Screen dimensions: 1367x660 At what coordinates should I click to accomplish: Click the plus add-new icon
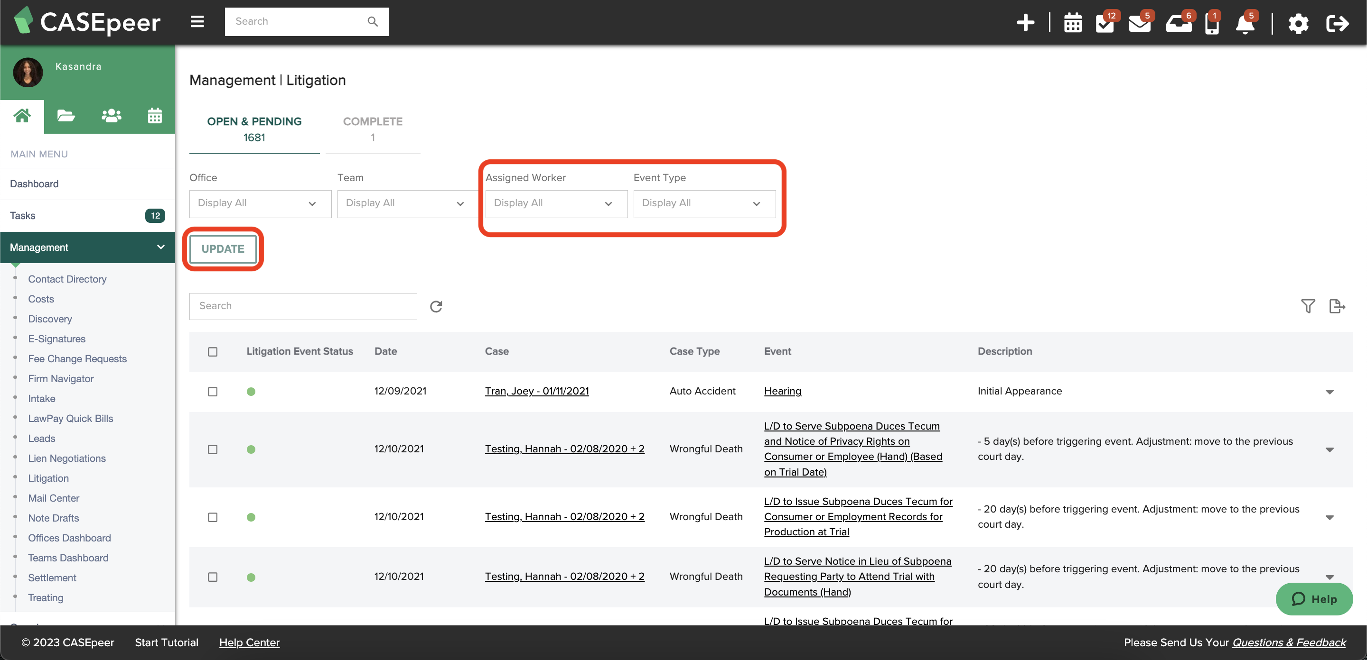click(x=1025, y=23)
